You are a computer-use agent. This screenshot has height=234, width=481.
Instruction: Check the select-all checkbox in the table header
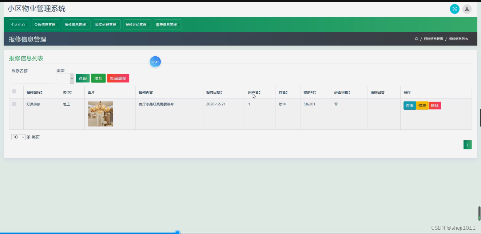(14, 92)
